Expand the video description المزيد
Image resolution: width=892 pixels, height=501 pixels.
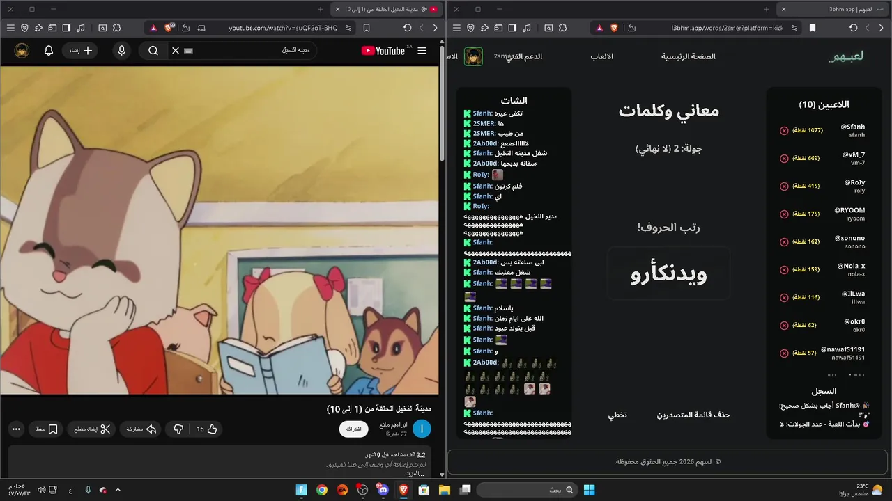point(415,473)
